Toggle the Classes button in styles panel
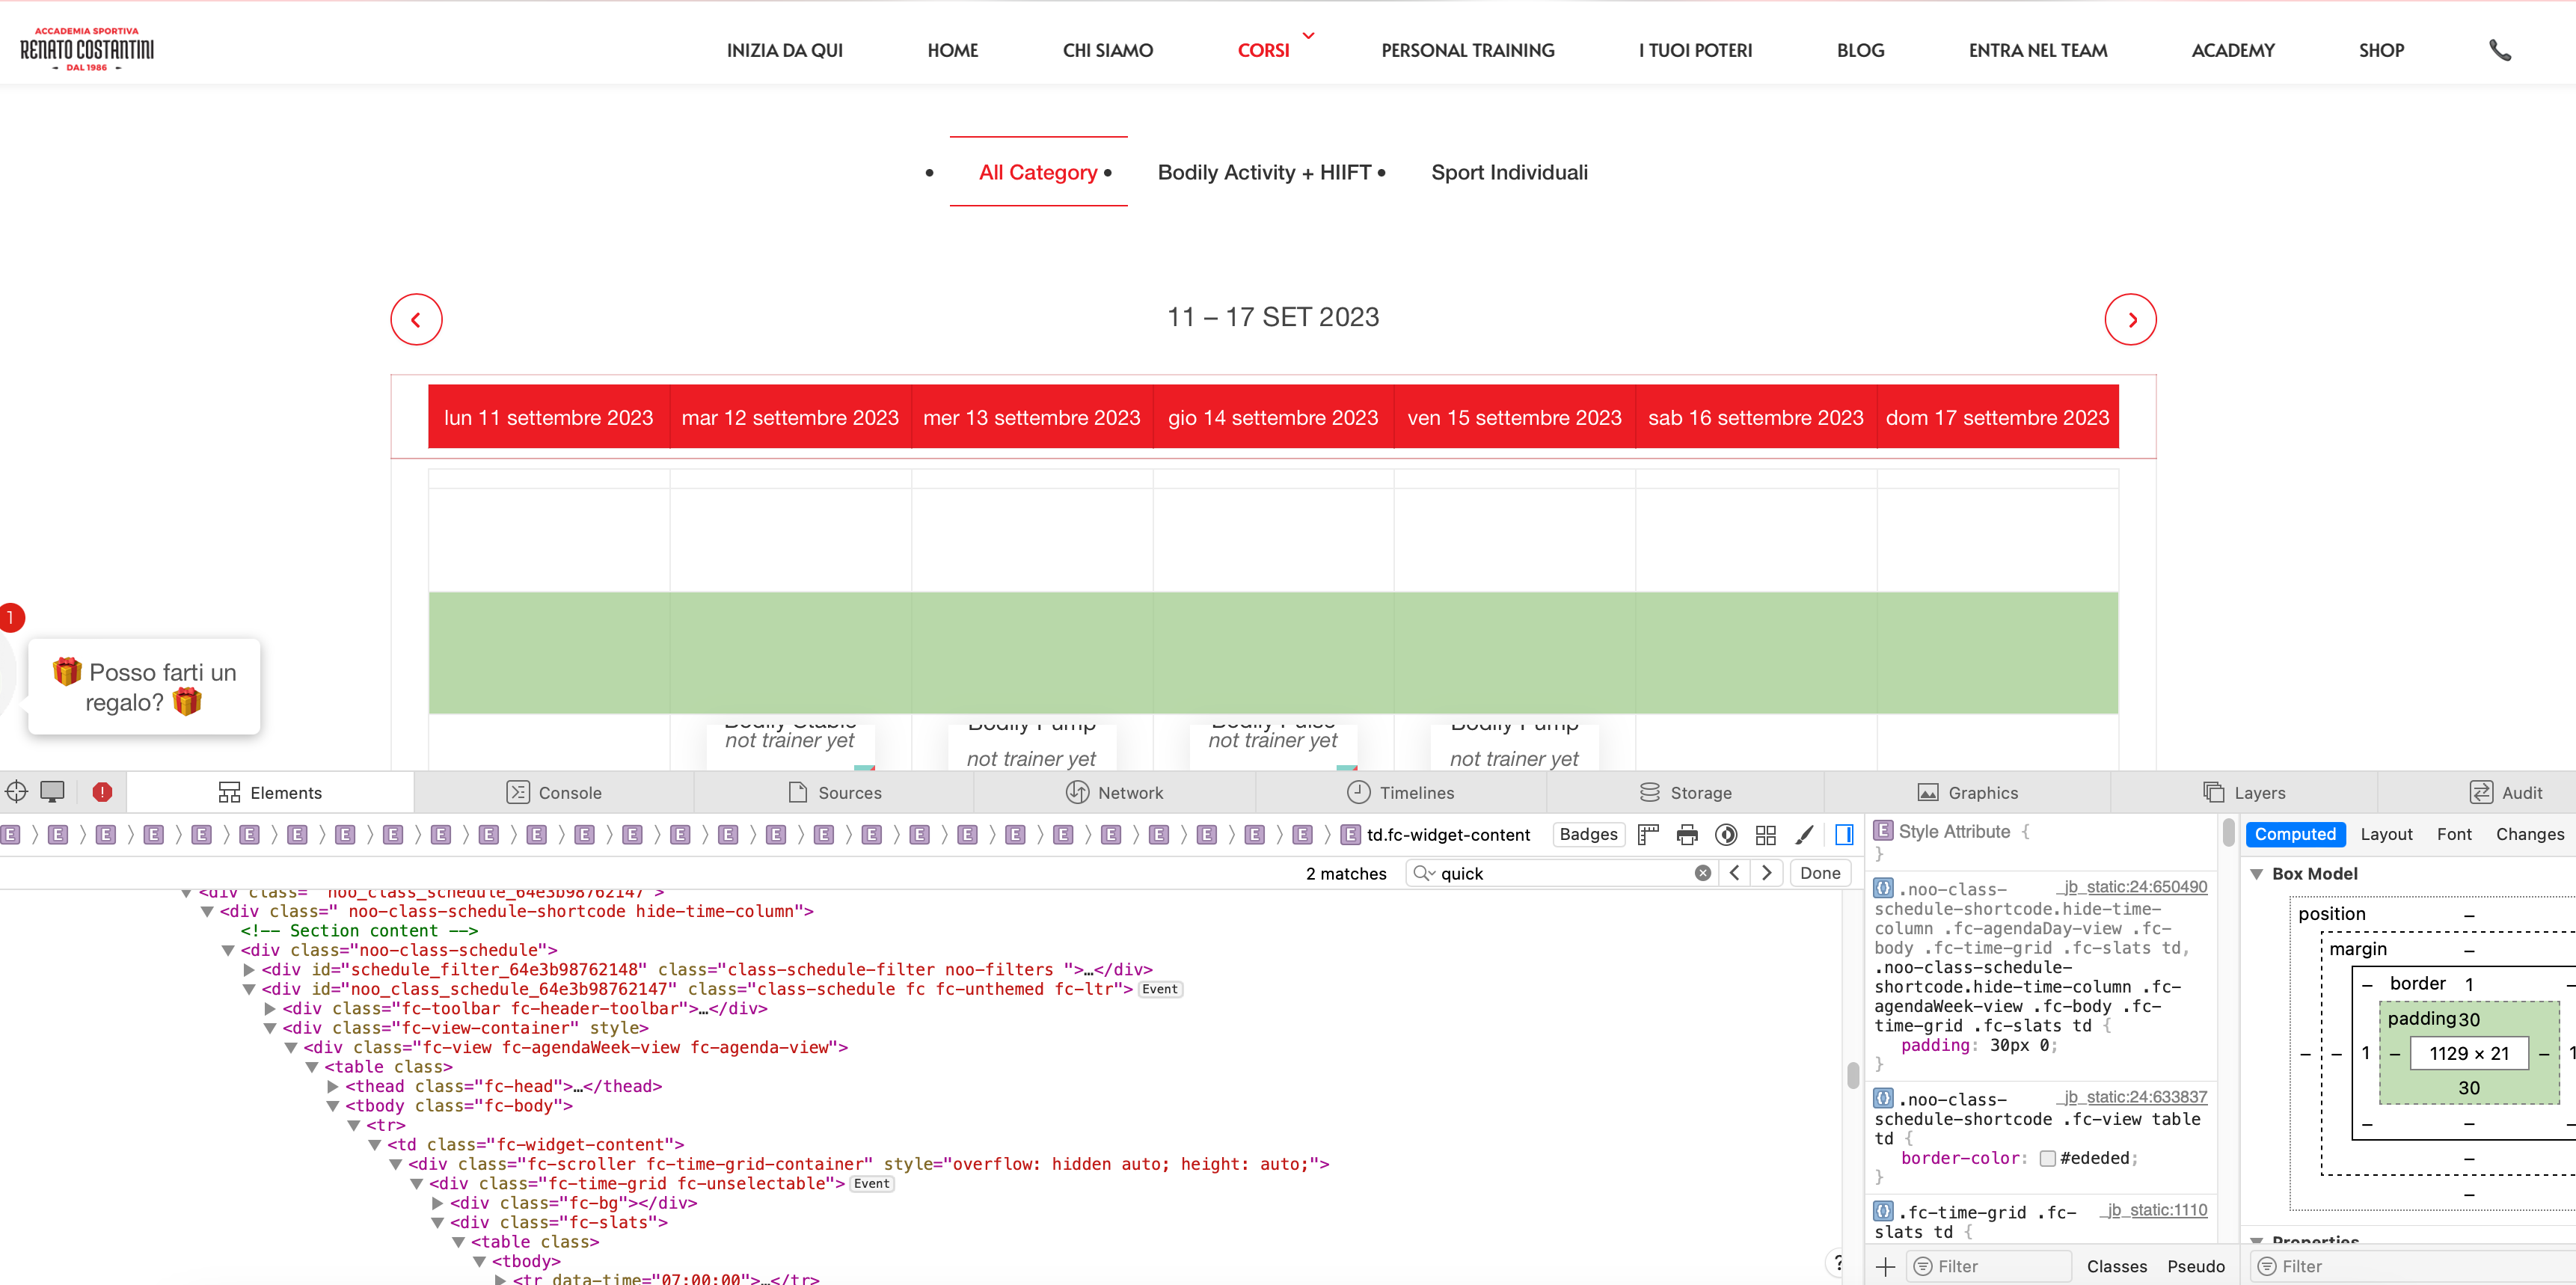Image resolution: width=2576 pixels, height=1285 pixels. (2116, 1266)
